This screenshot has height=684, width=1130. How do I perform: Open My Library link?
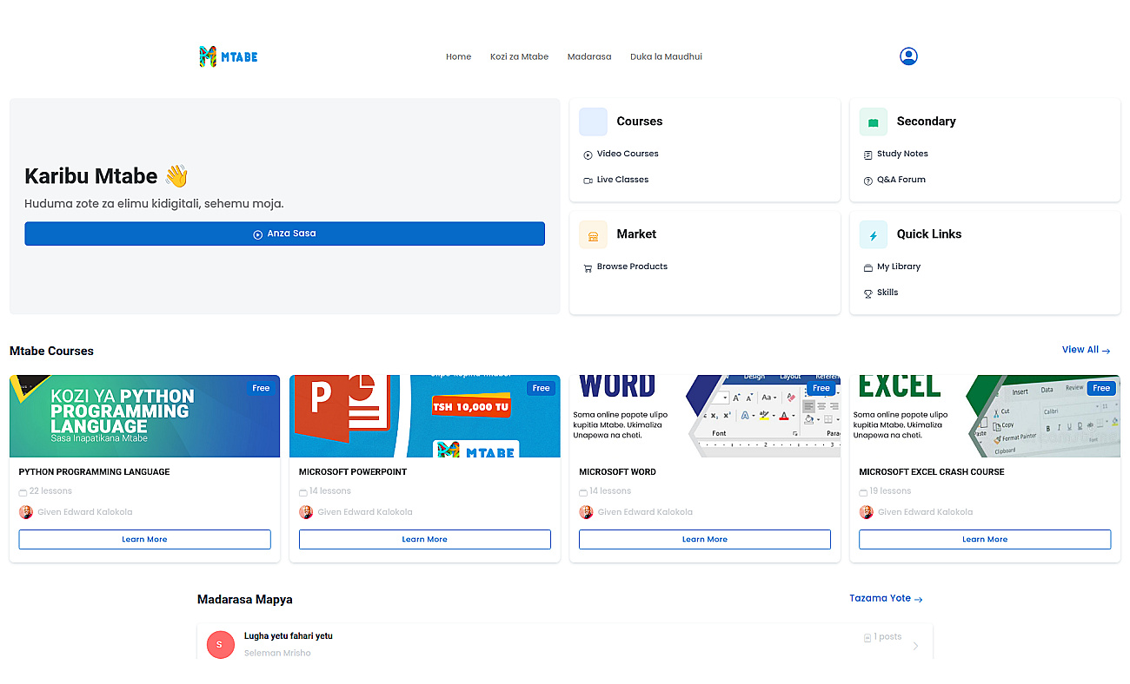pos(899,266)
